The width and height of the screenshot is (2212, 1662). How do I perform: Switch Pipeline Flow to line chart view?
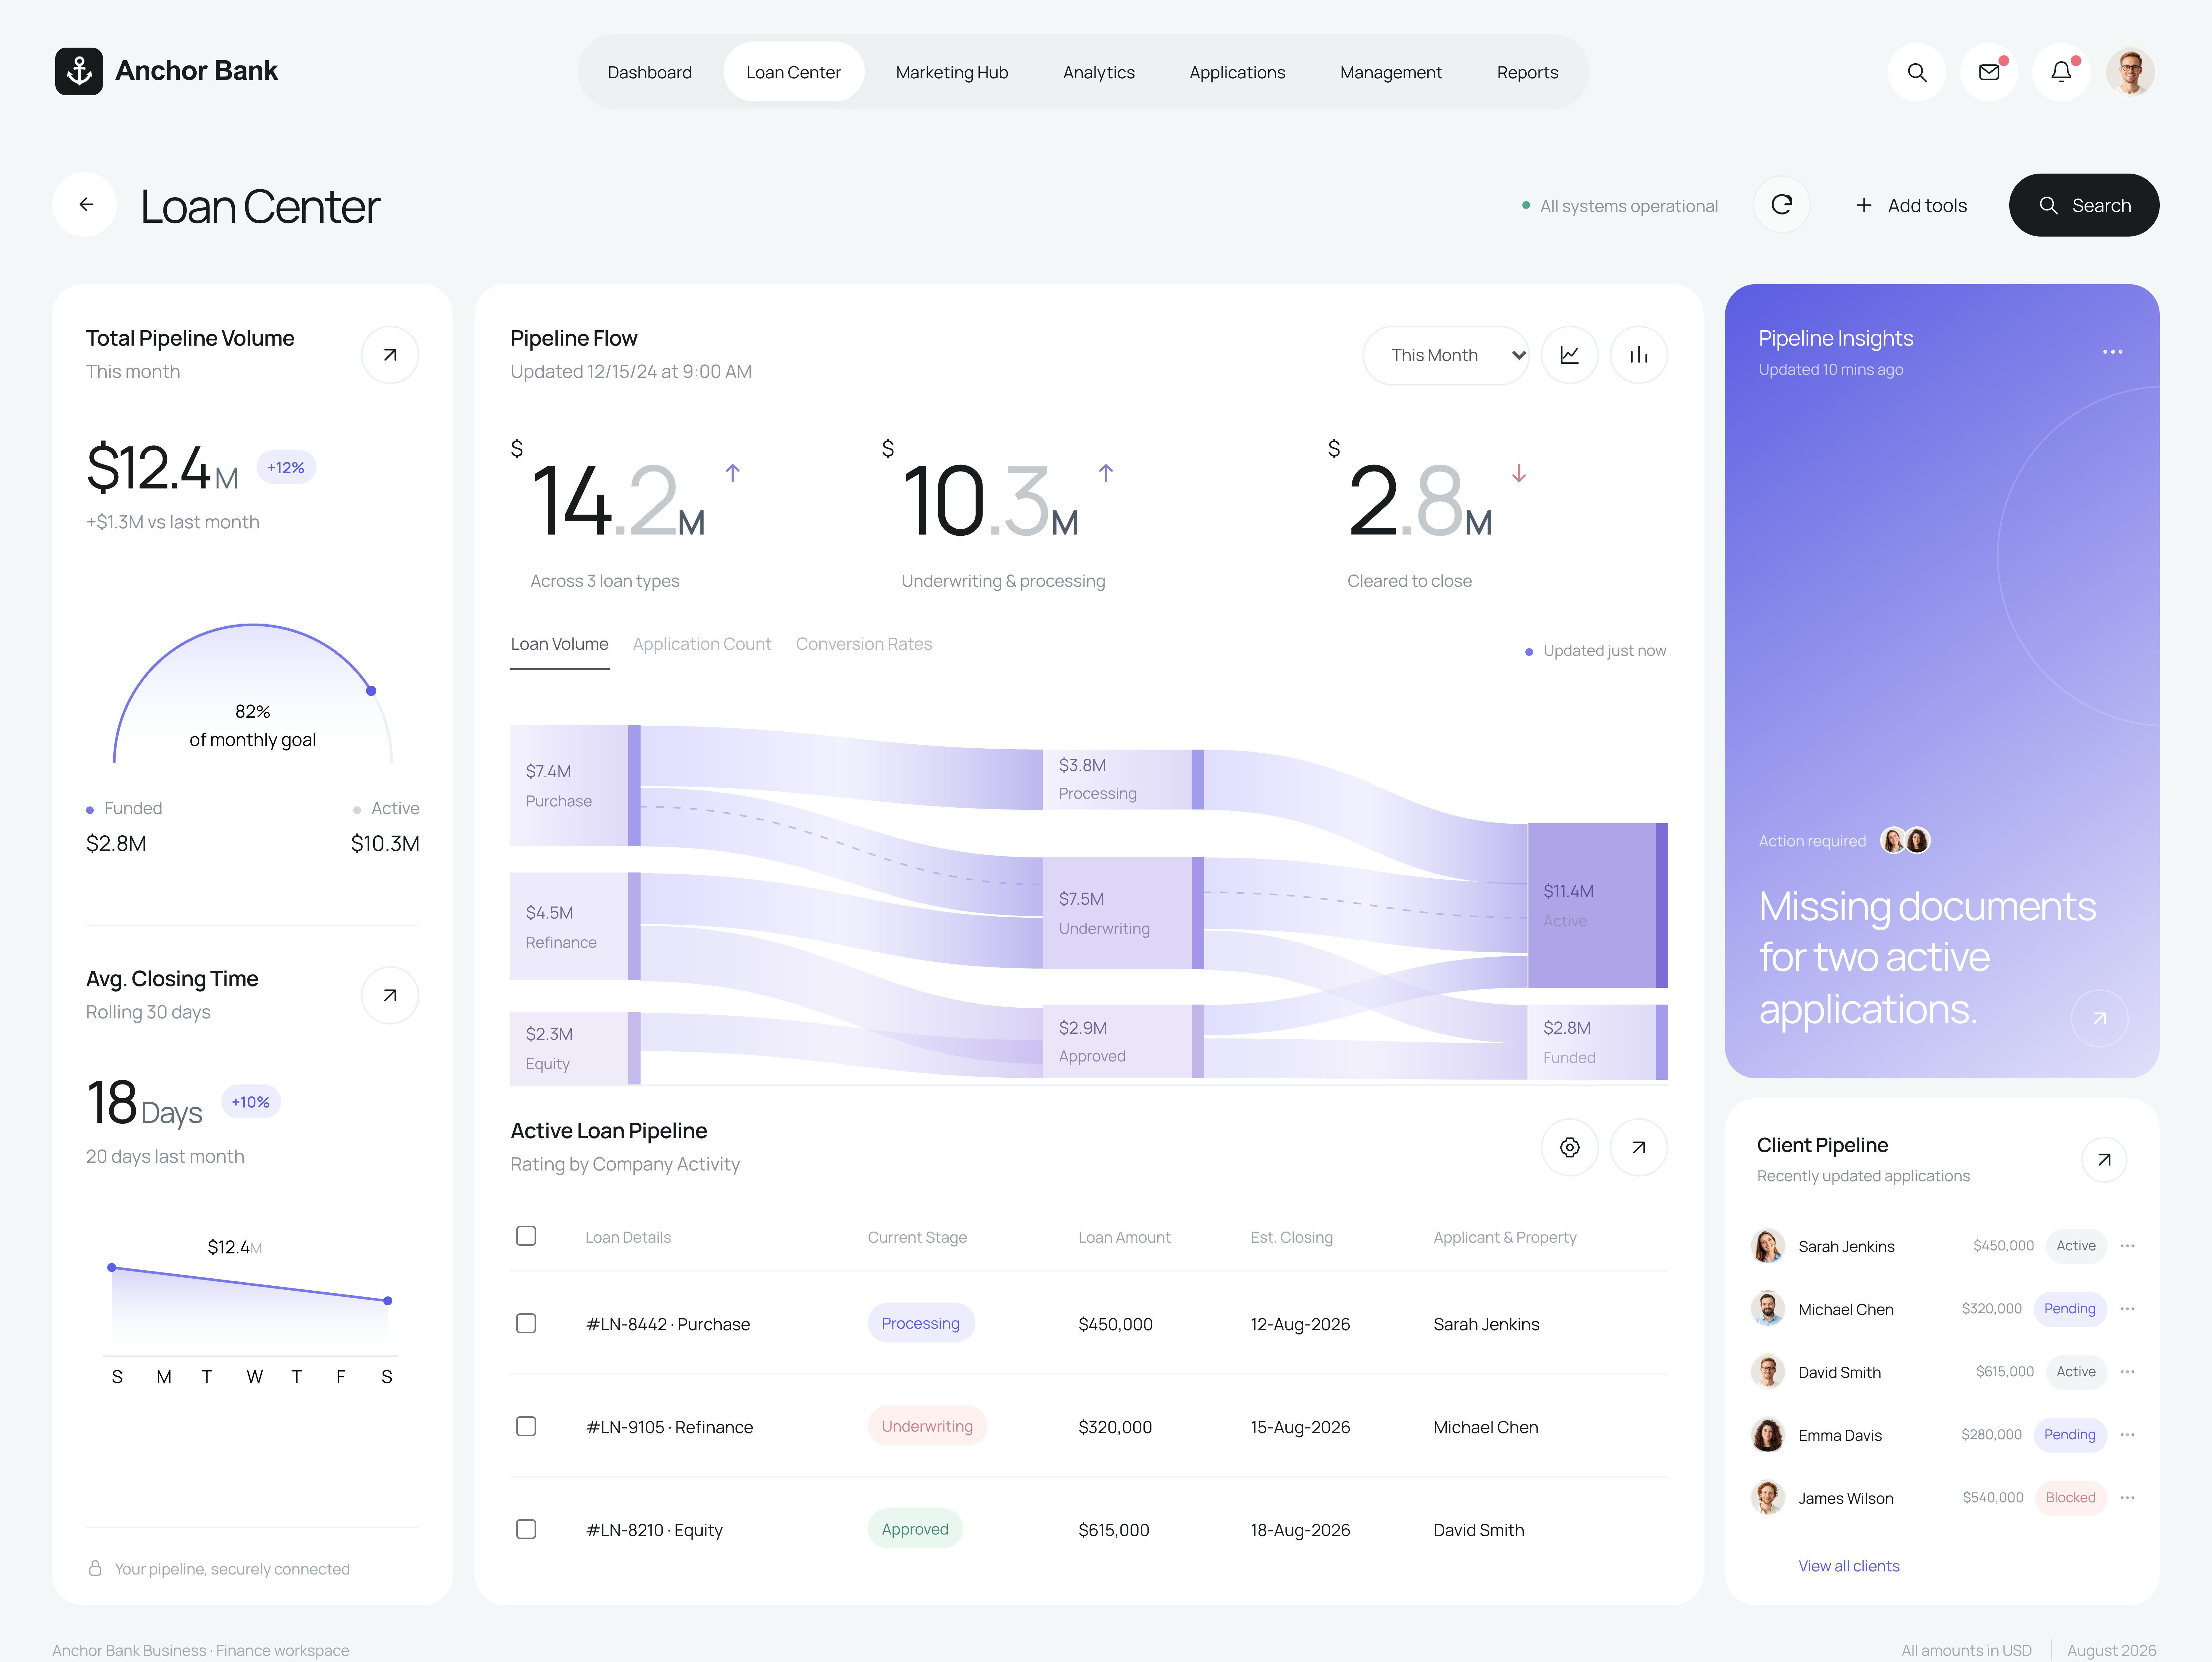[1570, 355]
